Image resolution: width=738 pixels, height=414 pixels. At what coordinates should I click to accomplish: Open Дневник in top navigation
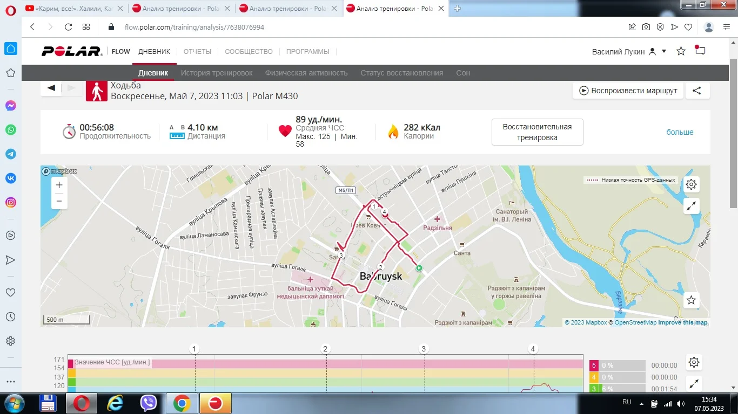pos(154,52)
